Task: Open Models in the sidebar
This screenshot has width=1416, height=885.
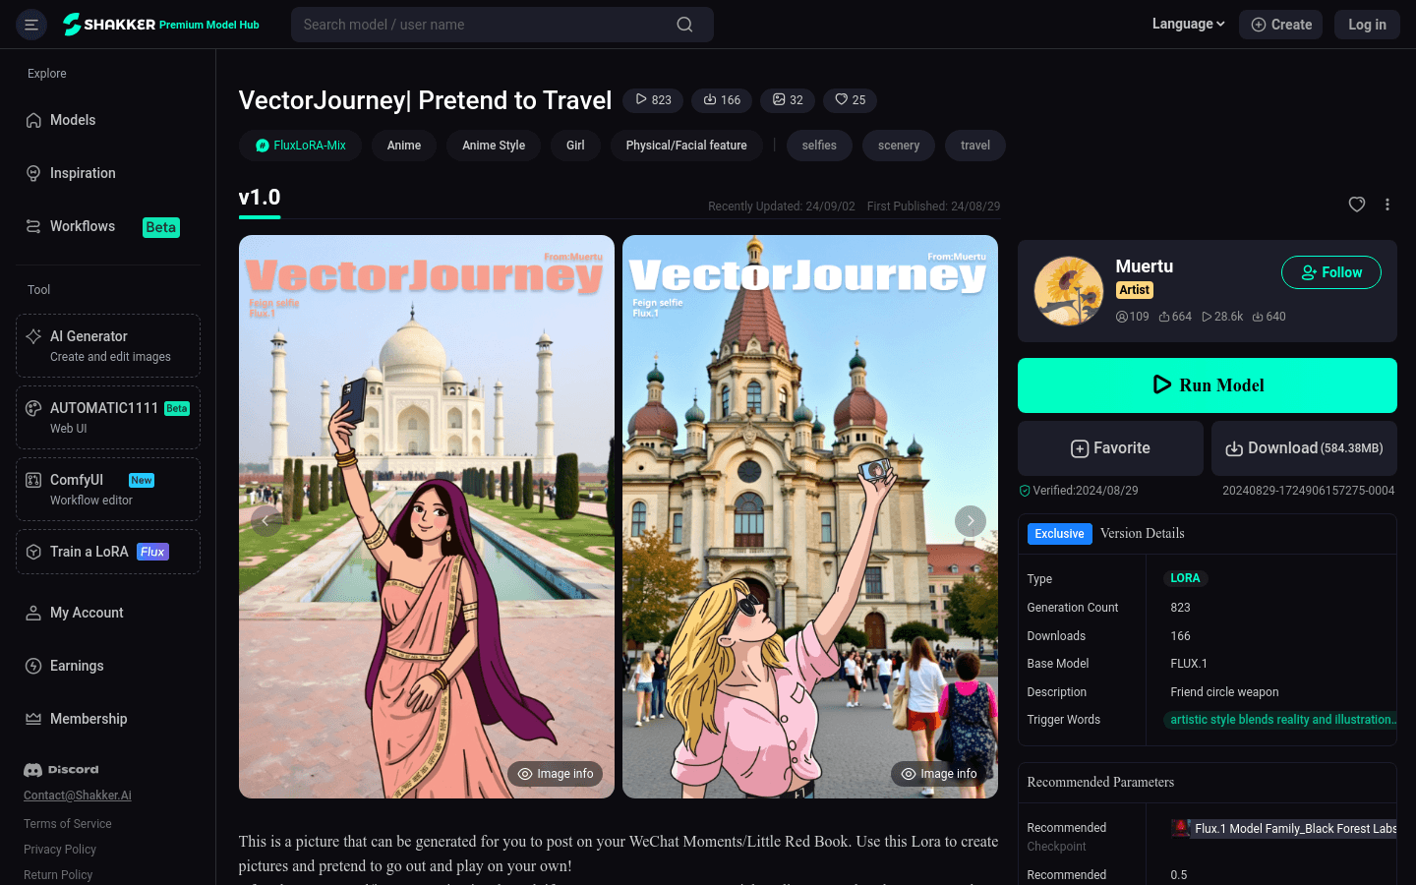Action: 108,120
